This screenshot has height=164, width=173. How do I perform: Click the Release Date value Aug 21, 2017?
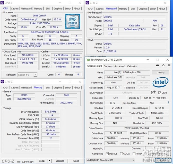coord(113,88)
